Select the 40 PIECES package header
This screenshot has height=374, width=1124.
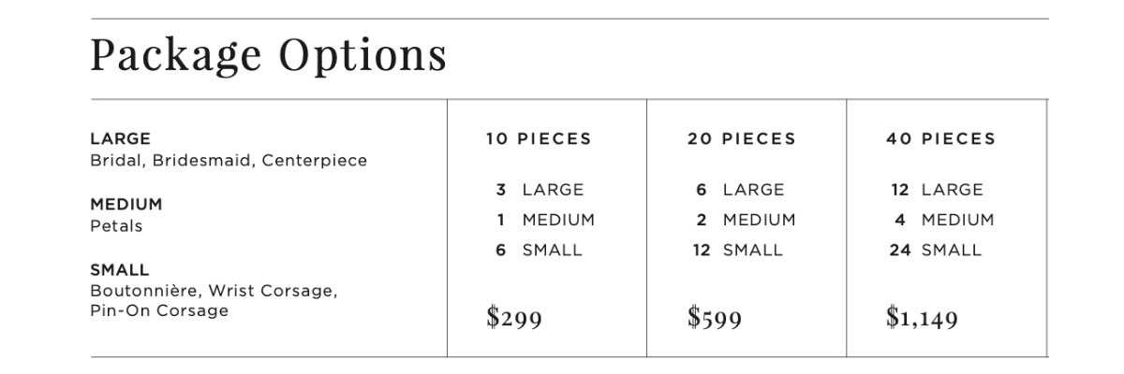point(940,139)
